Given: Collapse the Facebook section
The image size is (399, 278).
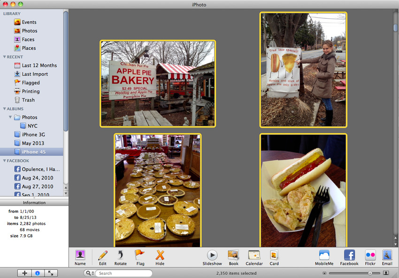Looking at the screenshot, I should 4,161.
